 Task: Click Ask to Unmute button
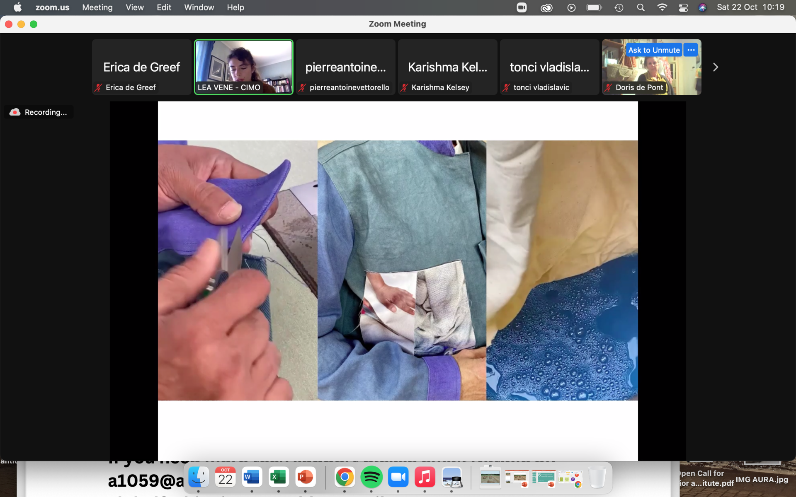coord(654,50)
